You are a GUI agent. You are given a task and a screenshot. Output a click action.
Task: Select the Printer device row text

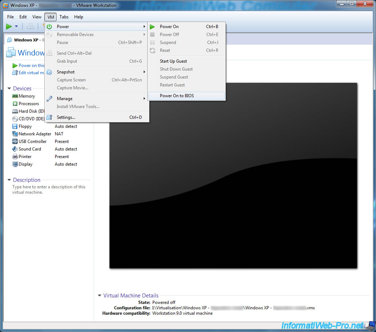pyautogui.click(x=25, y=157)
